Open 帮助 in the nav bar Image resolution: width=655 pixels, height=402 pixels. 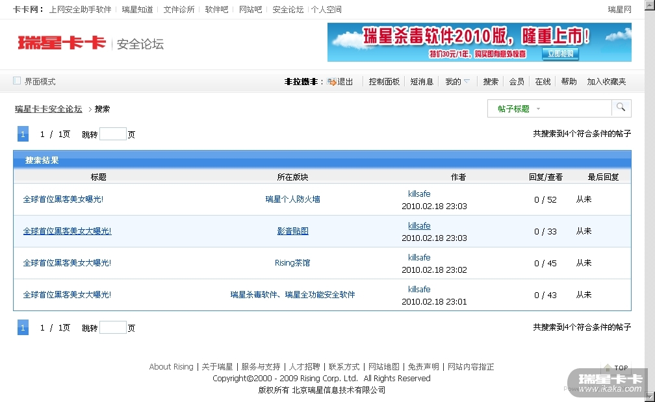(569, 82)
